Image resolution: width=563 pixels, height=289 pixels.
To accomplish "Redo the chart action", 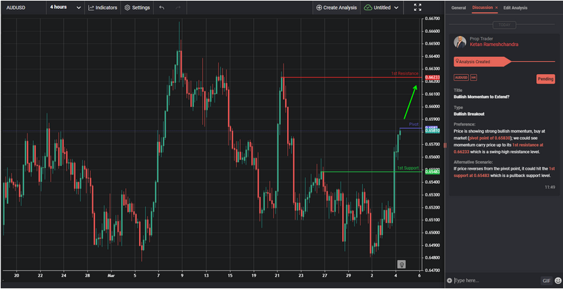I will 178,8.
